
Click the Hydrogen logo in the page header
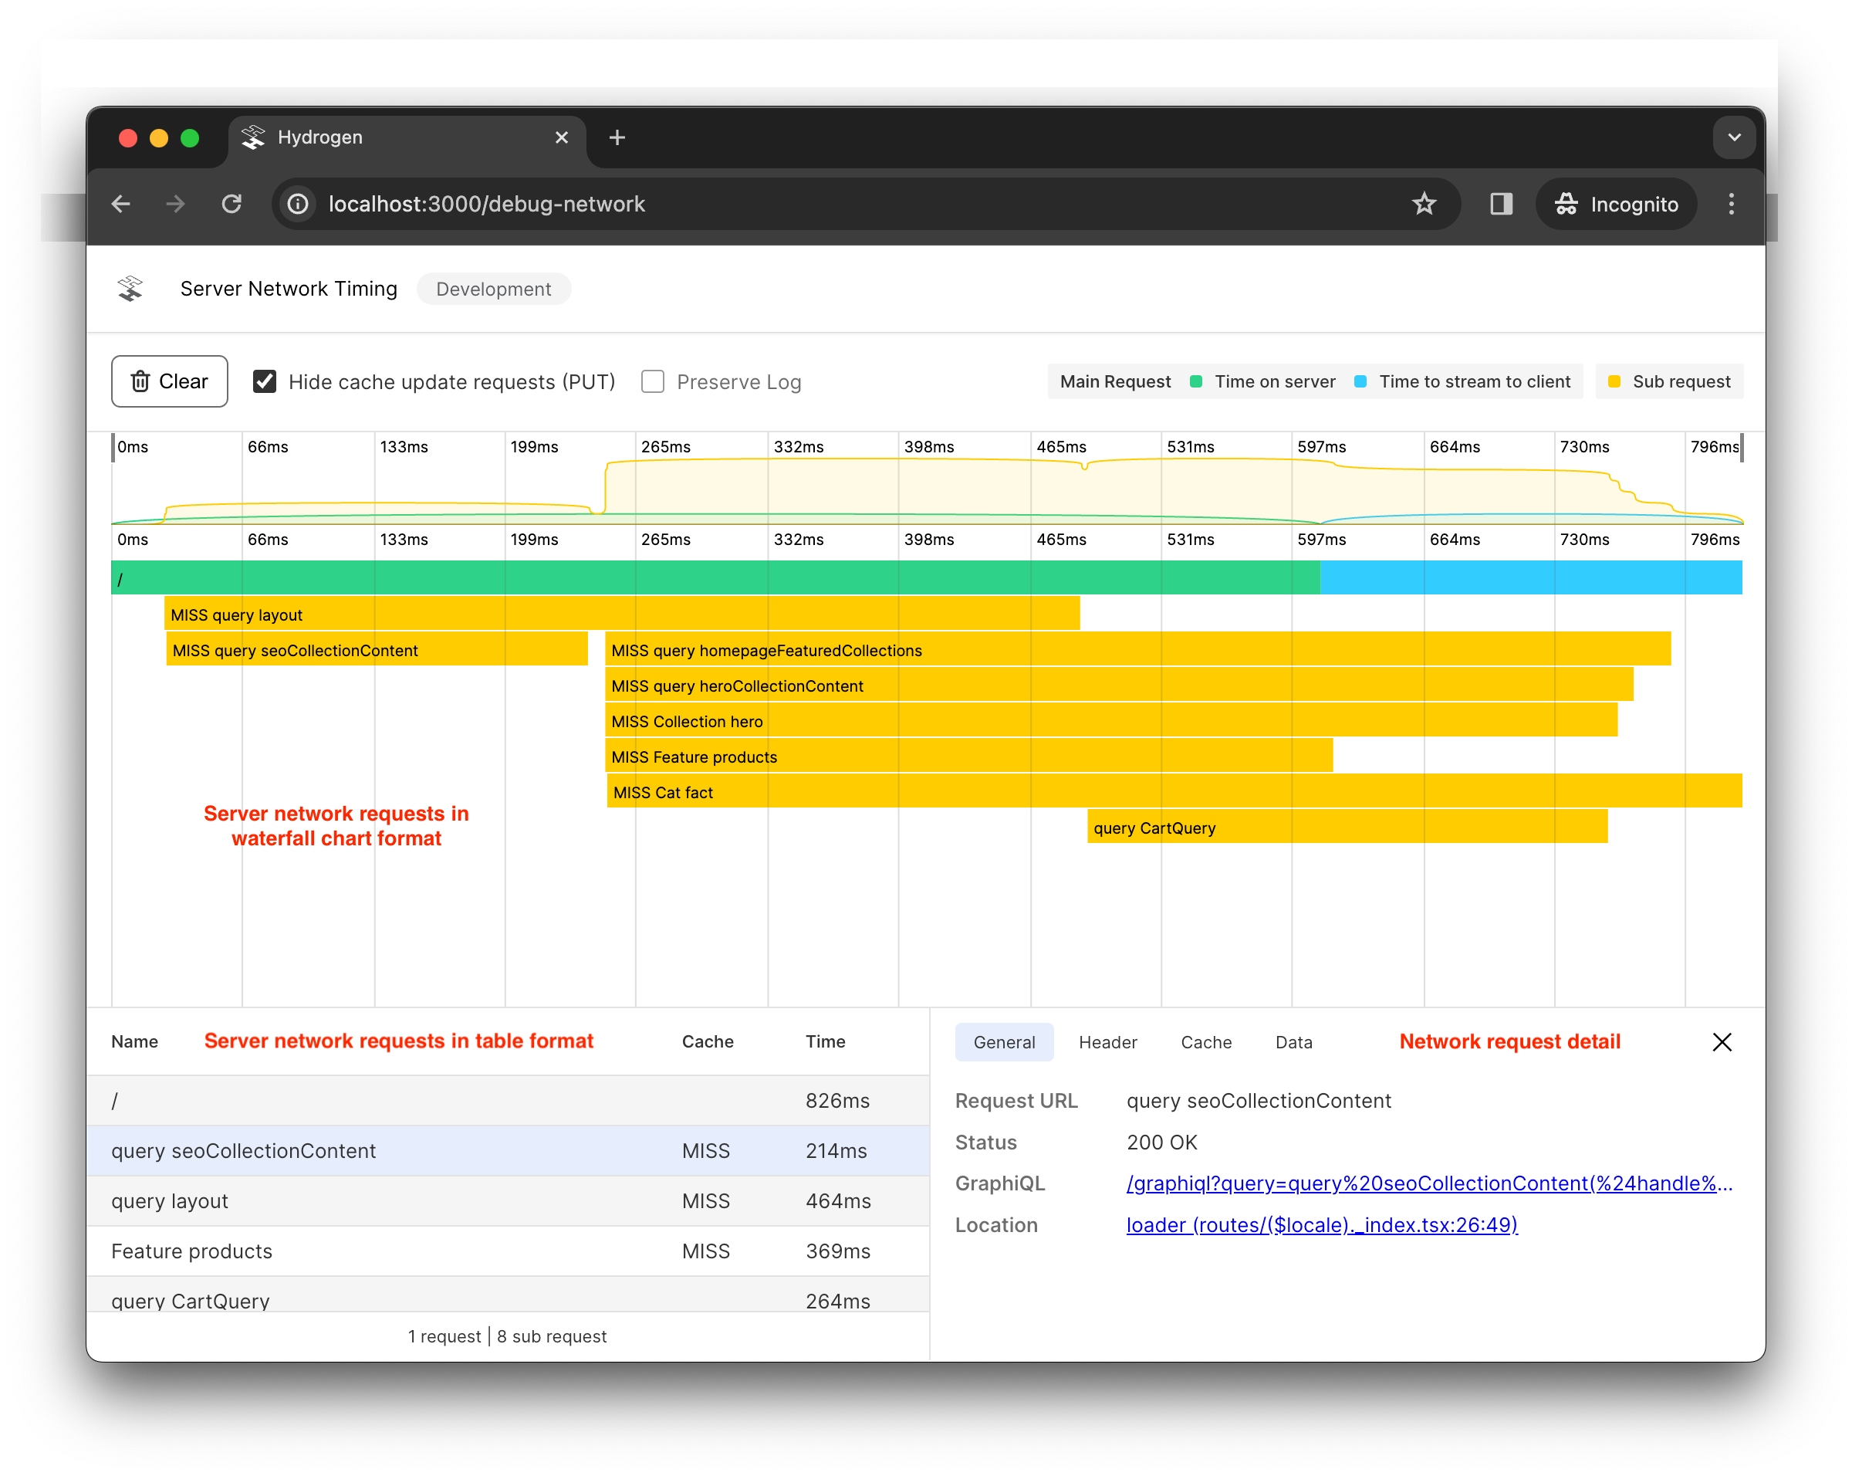130,289
